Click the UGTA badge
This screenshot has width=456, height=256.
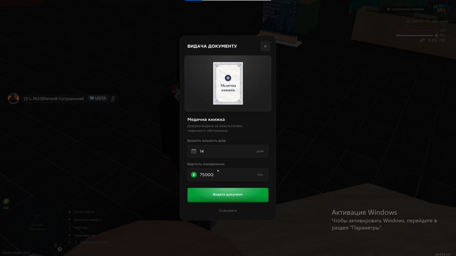pos(98,98)
